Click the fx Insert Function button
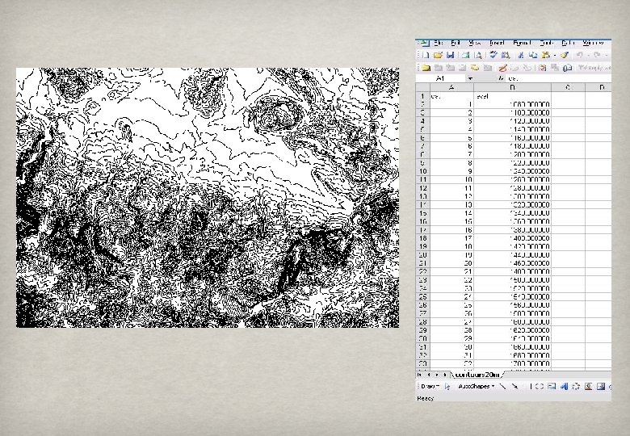The image size is (630, 436). pyautogui.click(x=501, y=78)
